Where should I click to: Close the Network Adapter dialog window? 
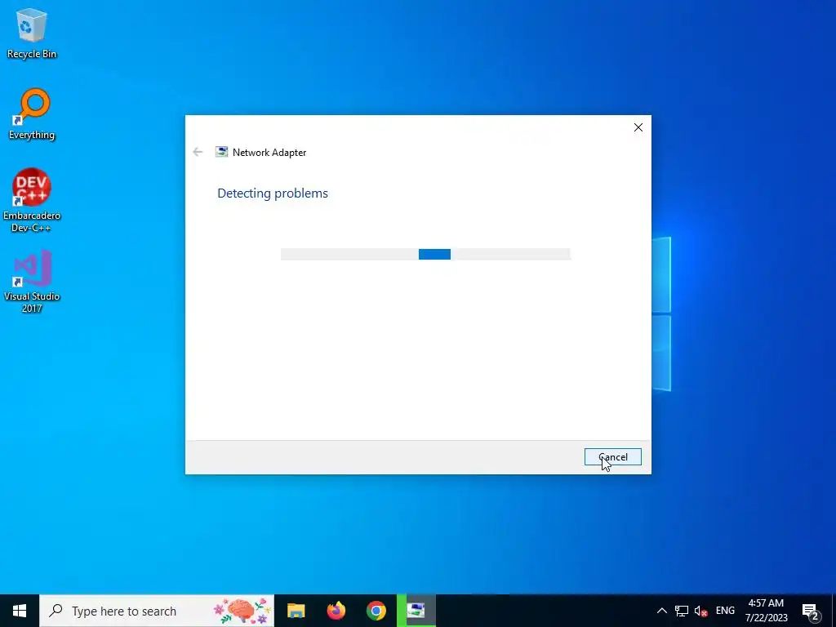(638, 127)
